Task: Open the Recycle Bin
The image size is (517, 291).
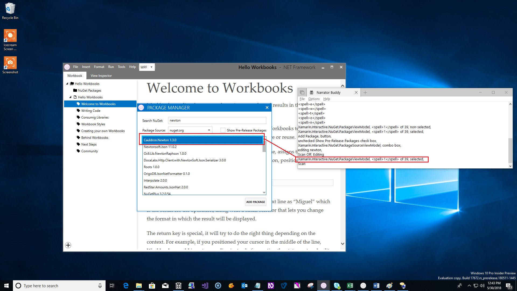Action: pos(10,9)
